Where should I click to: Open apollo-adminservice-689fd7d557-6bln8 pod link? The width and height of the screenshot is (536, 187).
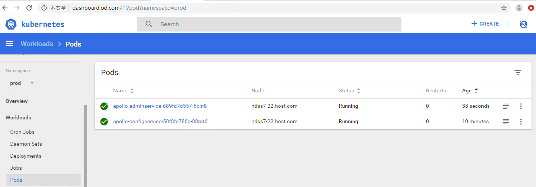[160, 106]
